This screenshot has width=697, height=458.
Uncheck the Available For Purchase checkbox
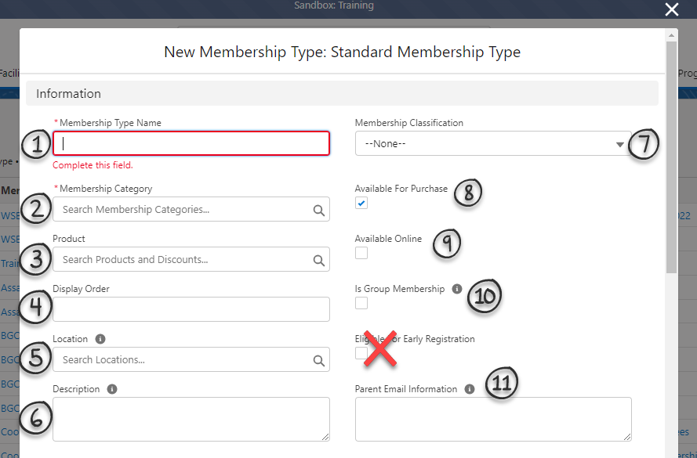click(361, 203)
